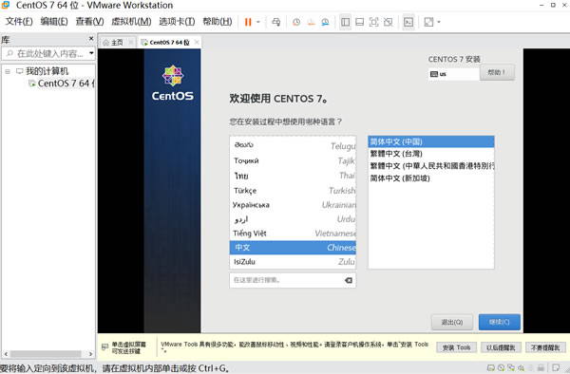
Task: Toggle the library sidebar view icon
Action: [345, 22]
